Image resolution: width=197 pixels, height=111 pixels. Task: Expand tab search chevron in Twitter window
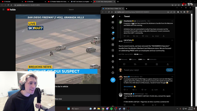pyautogui.click(x=177, y=8)
